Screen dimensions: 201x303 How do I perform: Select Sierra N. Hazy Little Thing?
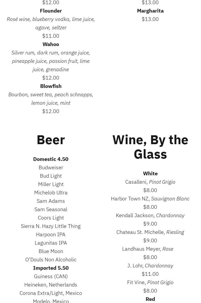51,226
